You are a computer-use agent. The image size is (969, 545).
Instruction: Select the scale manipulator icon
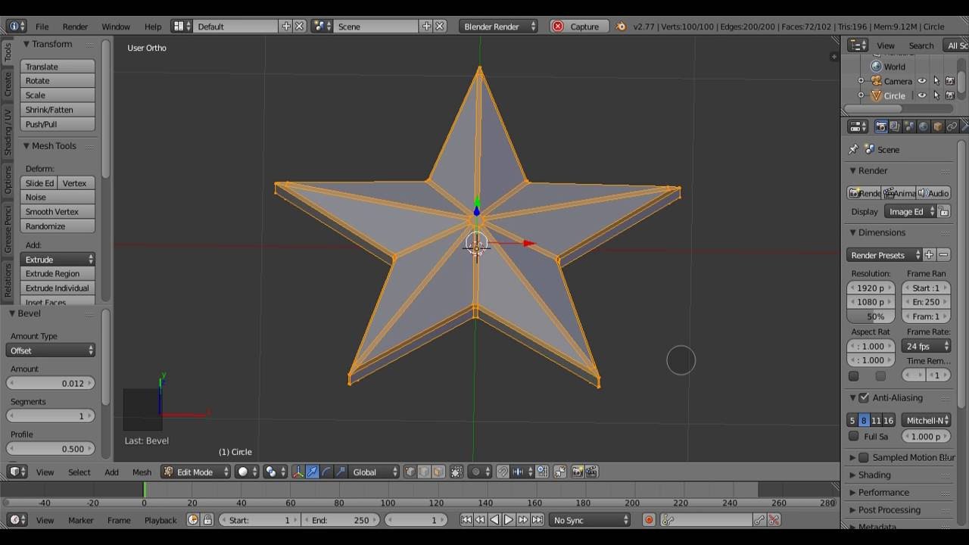(x=340, y=472)
